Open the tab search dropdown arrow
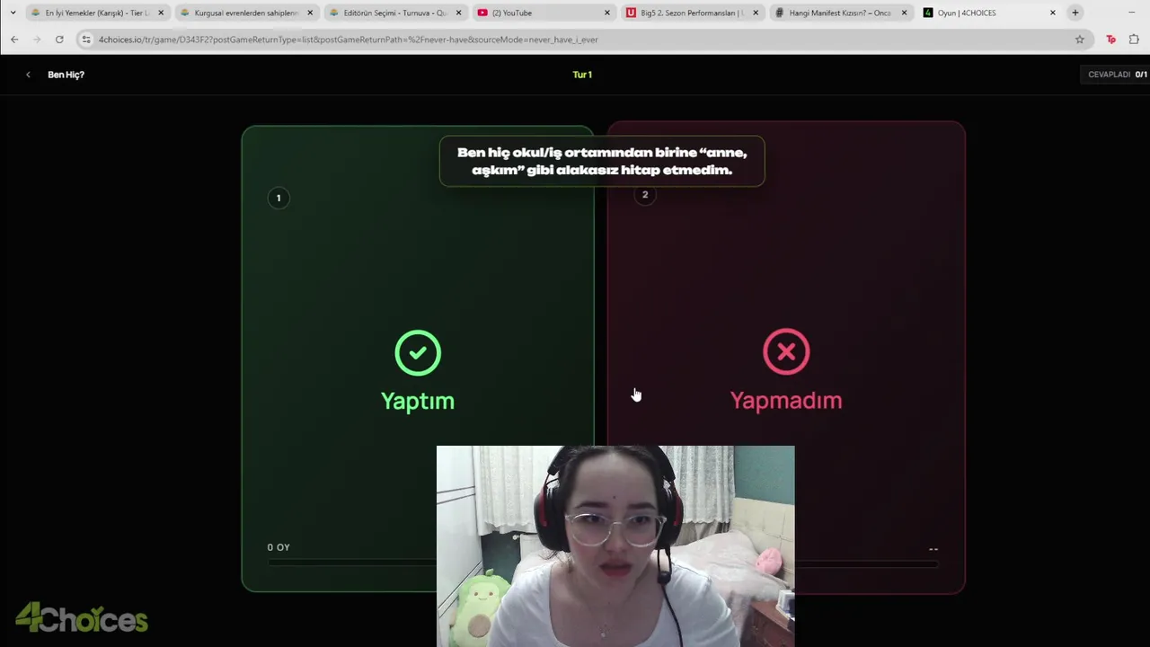1150x647 pixels. (13, 13)
